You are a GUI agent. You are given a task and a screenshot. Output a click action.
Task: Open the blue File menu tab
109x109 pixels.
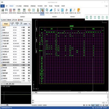[2, 6]
